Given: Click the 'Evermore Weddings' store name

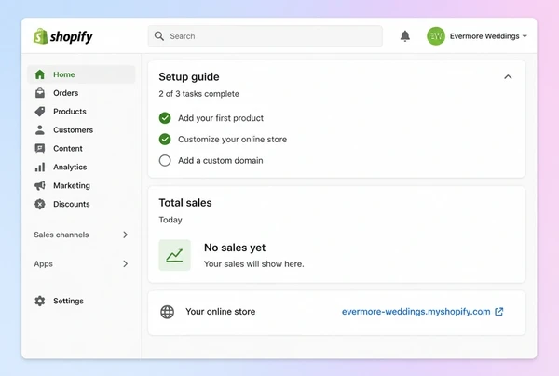Looking at the screenshot, I should pos(484,36).
